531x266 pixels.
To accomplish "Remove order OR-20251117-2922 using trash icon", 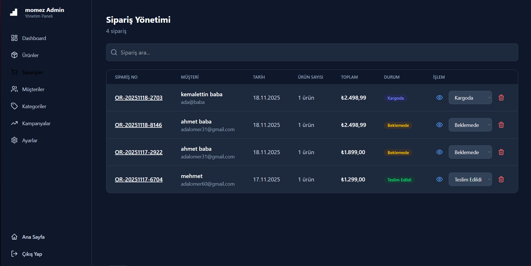I will click(501, 152).
